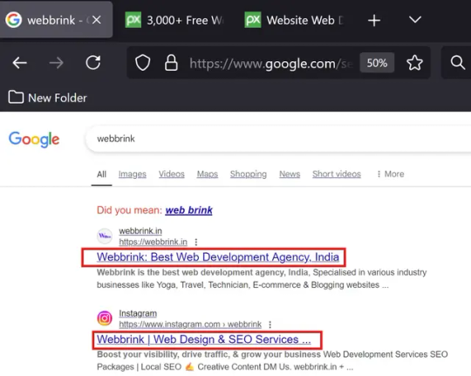Screen dimensions: 471x376
Task: Select the Maps results tab
Action: (x=208, y=174)
